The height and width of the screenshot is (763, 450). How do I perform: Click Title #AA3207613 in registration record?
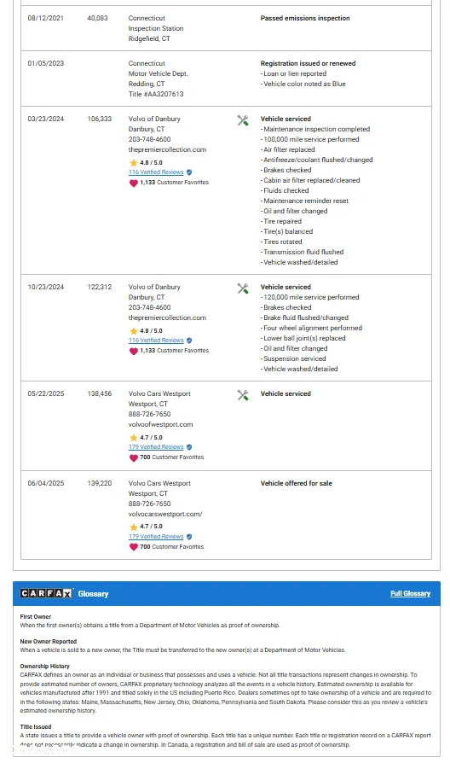pos(156,94)
